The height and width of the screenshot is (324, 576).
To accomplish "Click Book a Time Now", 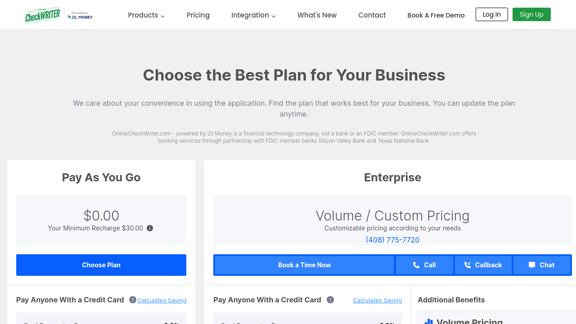I will coord(304,265).
